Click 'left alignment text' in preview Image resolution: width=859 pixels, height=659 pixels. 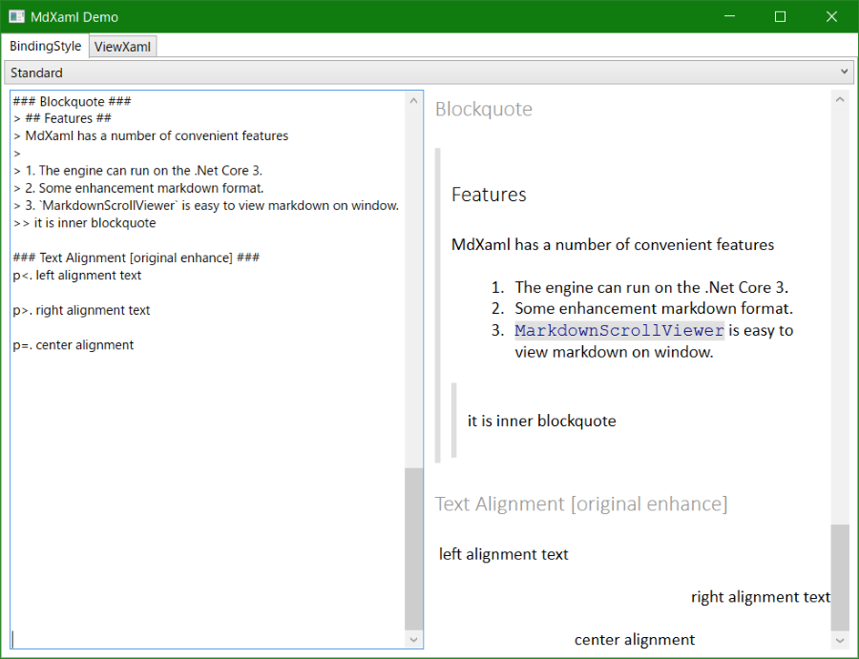tap(503, 554)
